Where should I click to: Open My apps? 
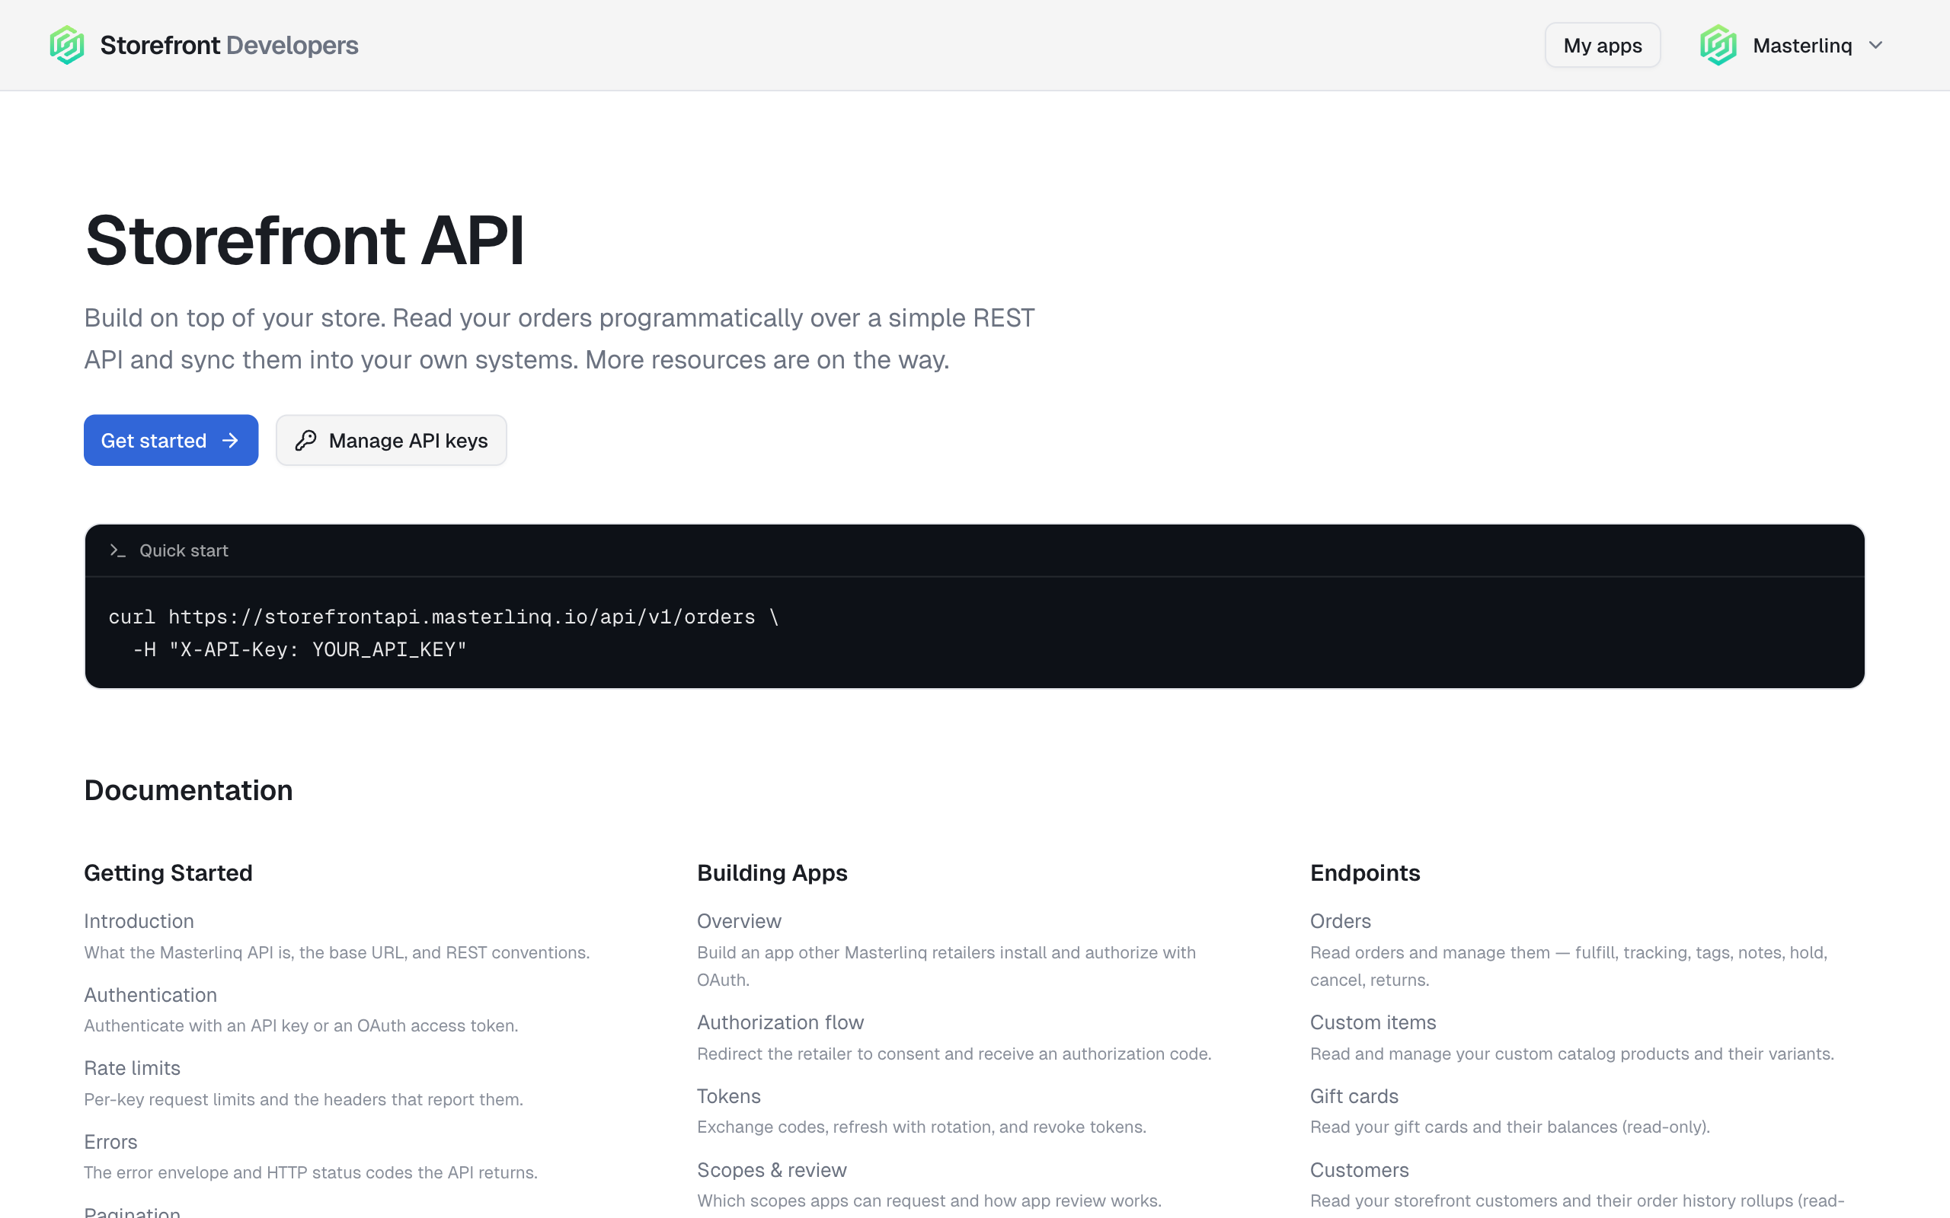click(x=1602, y=45)
